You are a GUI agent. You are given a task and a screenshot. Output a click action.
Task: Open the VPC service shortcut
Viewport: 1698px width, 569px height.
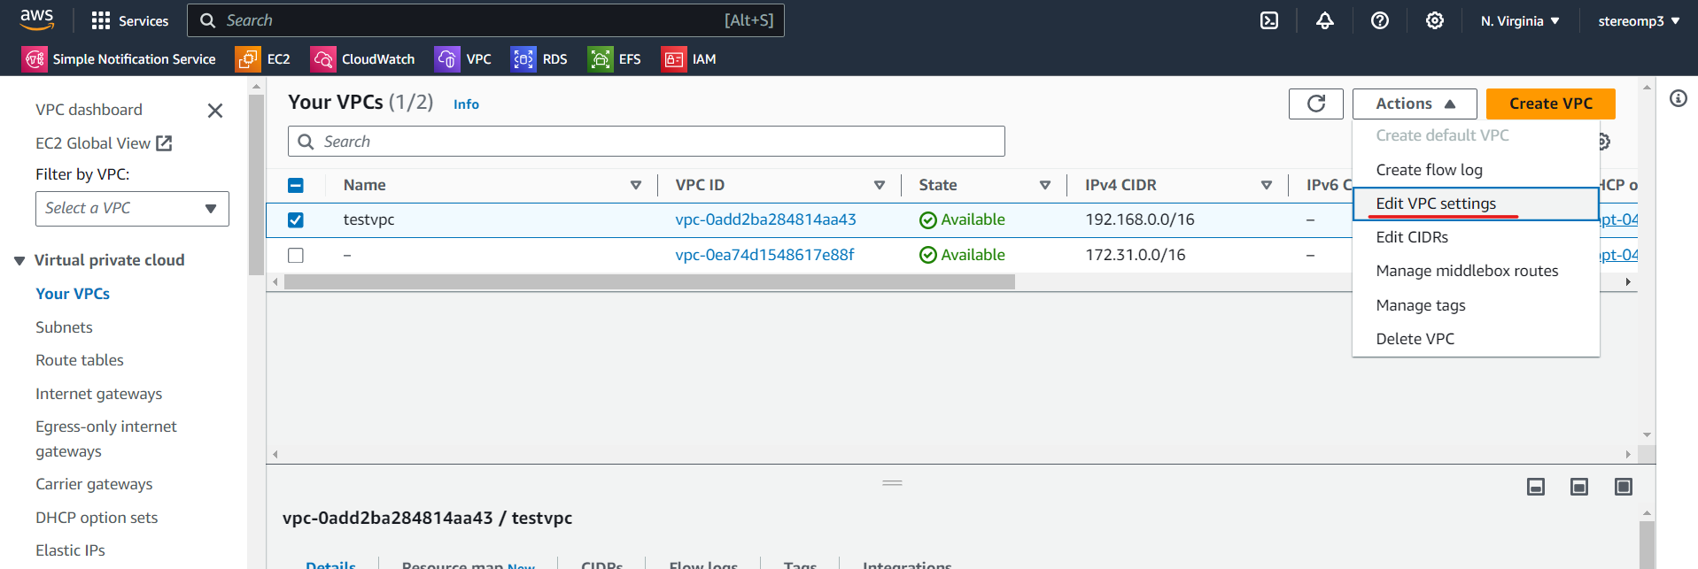click(x=463, y=59)
